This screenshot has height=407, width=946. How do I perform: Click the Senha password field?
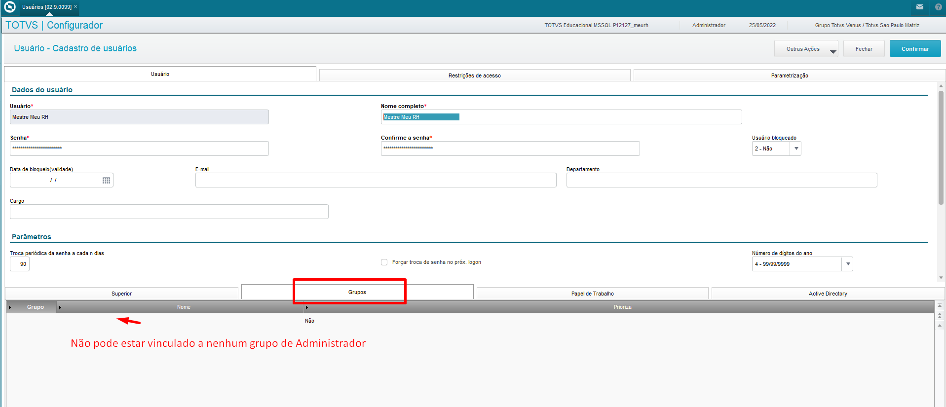pos(139,148)
